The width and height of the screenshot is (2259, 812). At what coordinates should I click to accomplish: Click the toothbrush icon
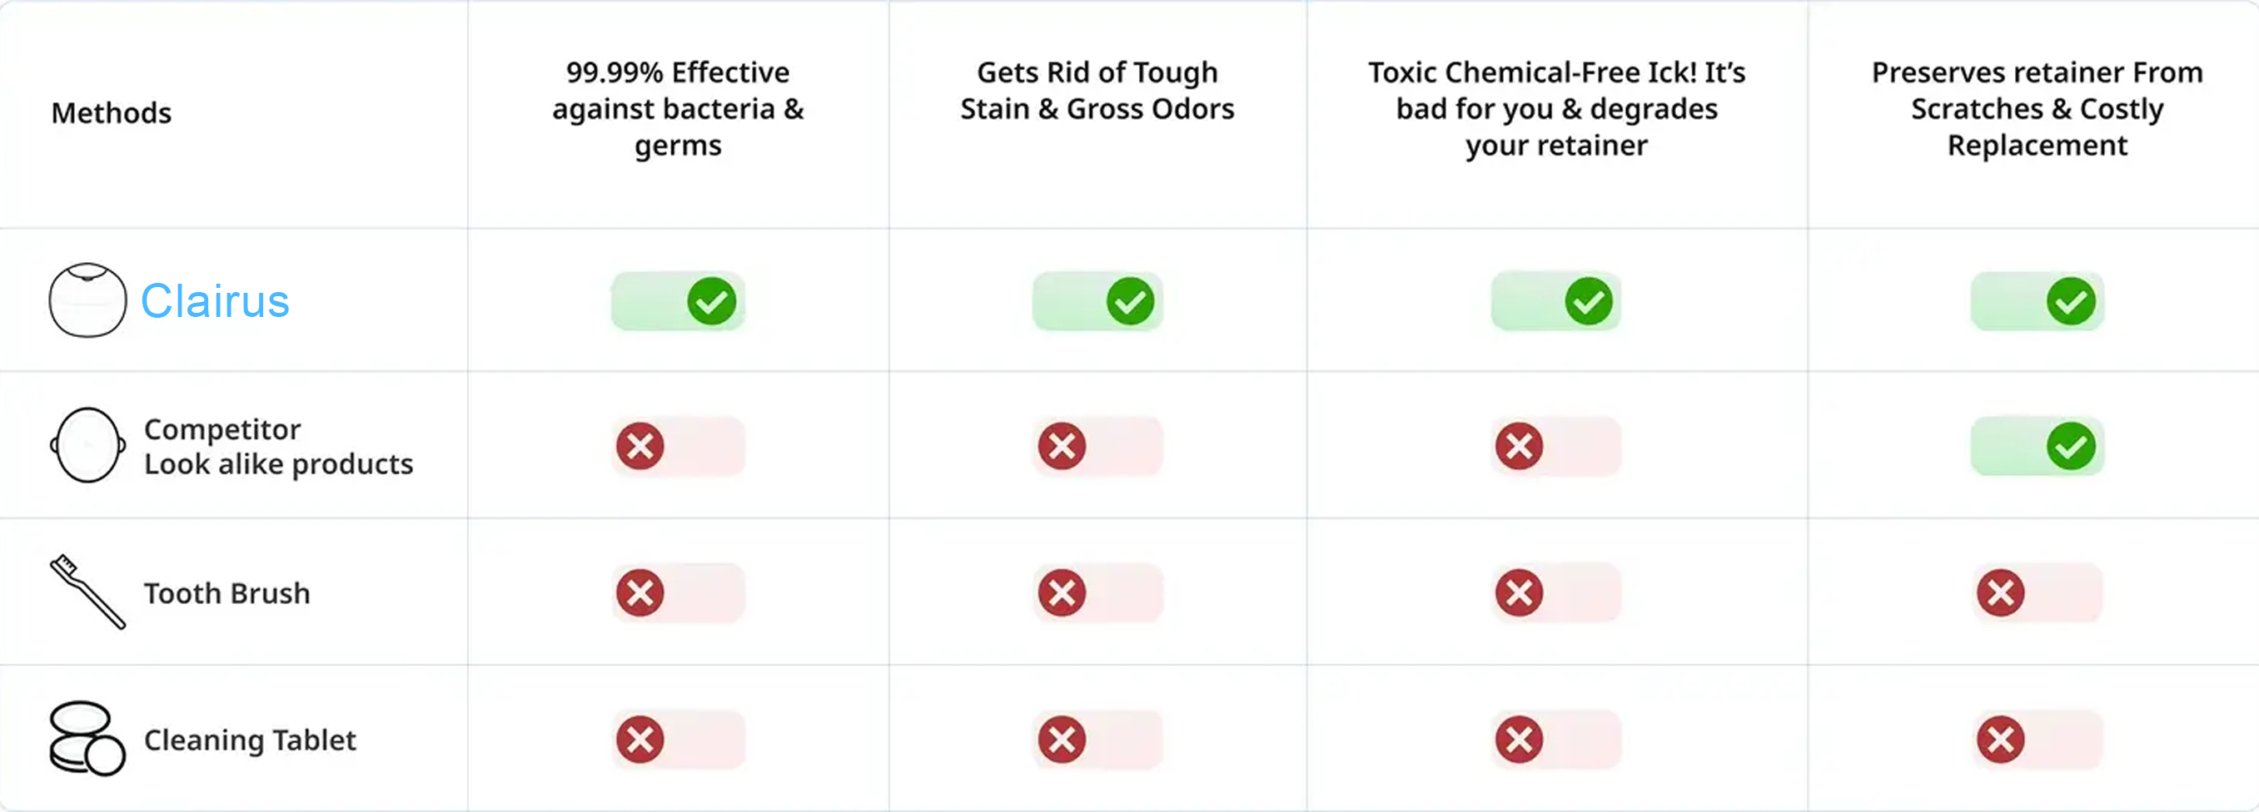(x=87, y=592)
